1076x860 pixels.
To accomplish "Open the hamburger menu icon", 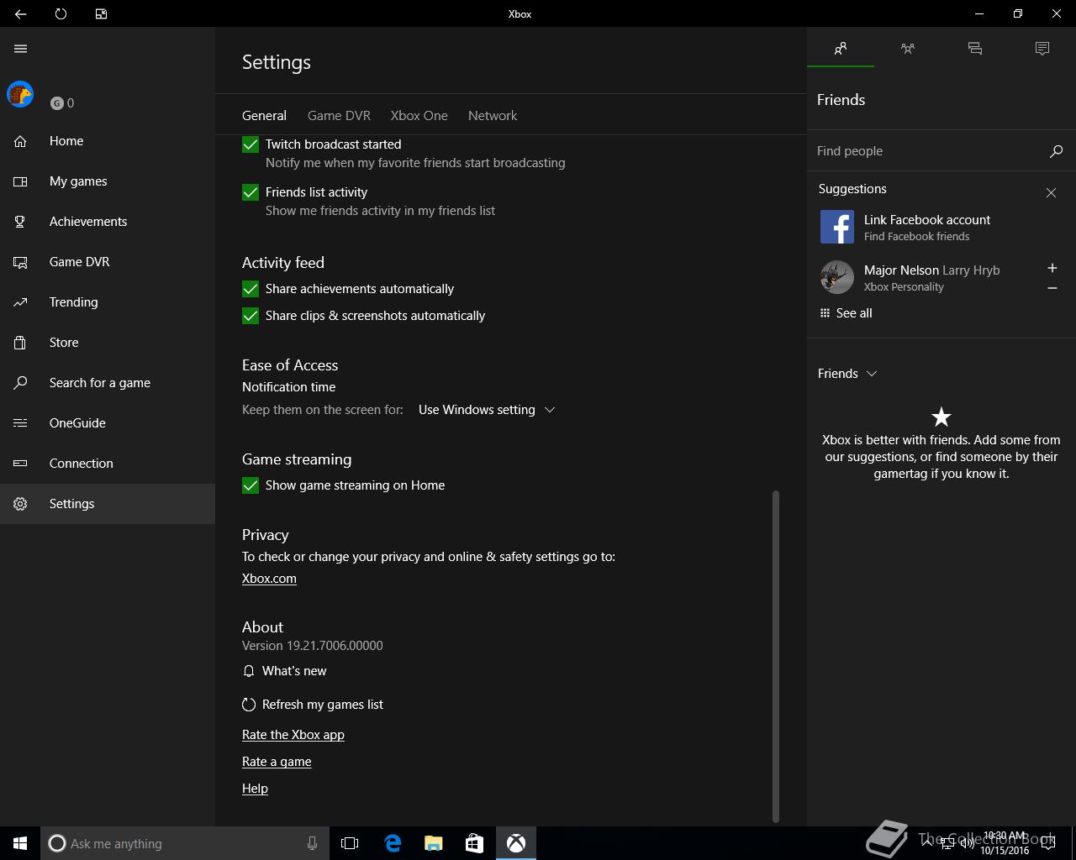I will coord(20,49).
